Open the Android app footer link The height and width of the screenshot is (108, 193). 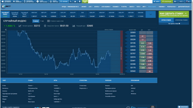[133, 88]
